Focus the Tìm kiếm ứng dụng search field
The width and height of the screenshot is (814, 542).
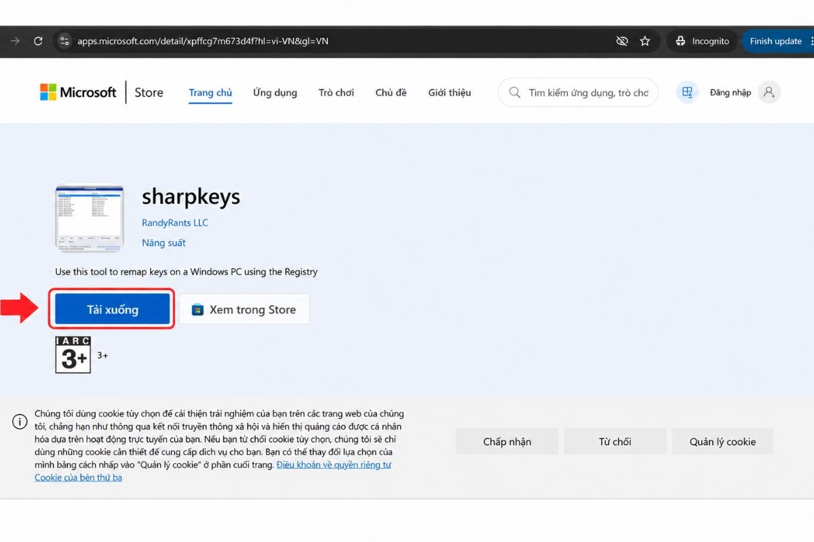point(578,92)
